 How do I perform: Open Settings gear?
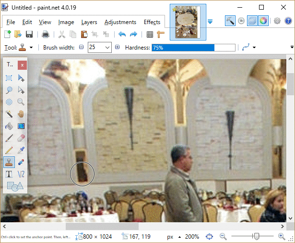(x=277, y=21)
